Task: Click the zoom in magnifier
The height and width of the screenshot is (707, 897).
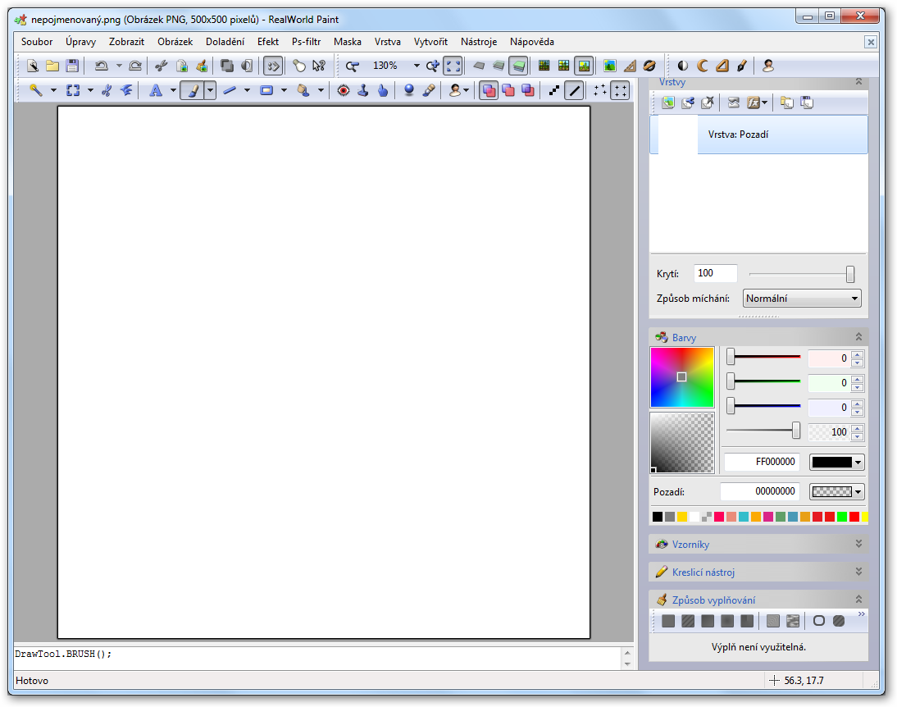Action: pos(432,66)
